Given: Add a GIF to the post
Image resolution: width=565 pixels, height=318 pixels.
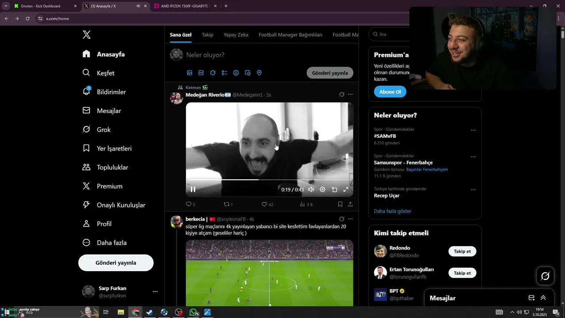Looking at the screenshot, I should [201, 73].
